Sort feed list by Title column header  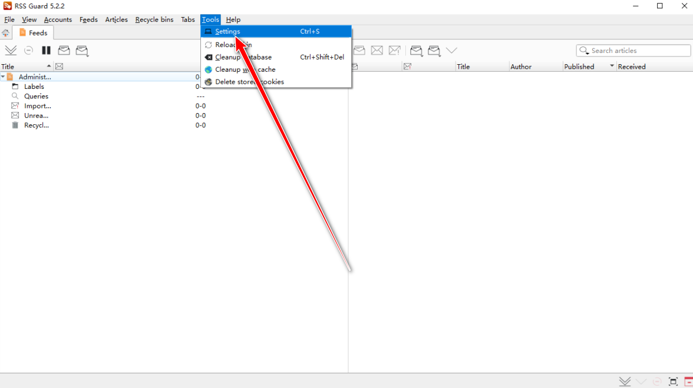tap(26, 67)
